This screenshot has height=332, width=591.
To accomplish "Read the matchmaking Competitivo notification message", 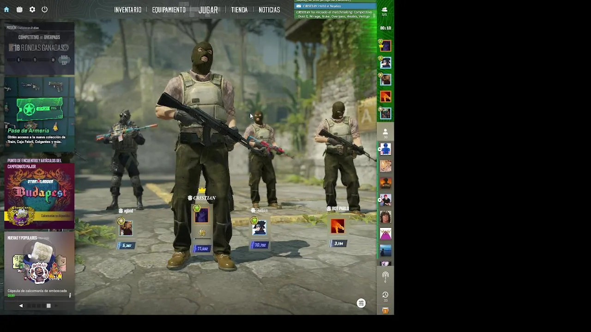I will pos(334,14).
